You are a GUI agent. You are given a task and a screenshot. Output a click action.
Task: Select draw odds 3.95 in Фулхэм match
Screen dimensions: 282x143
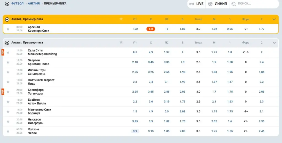coord(151,131)
